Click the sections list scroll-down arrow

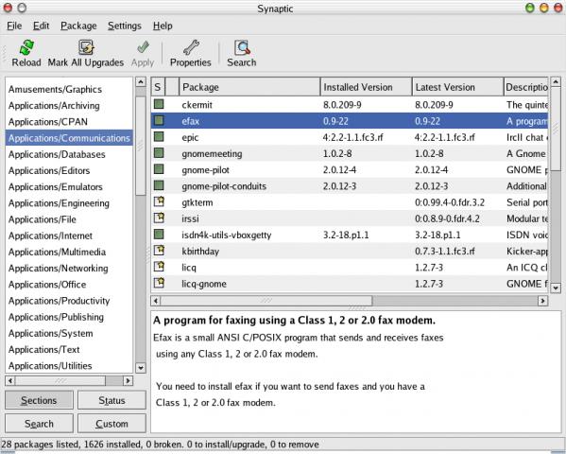click(141, 368)
